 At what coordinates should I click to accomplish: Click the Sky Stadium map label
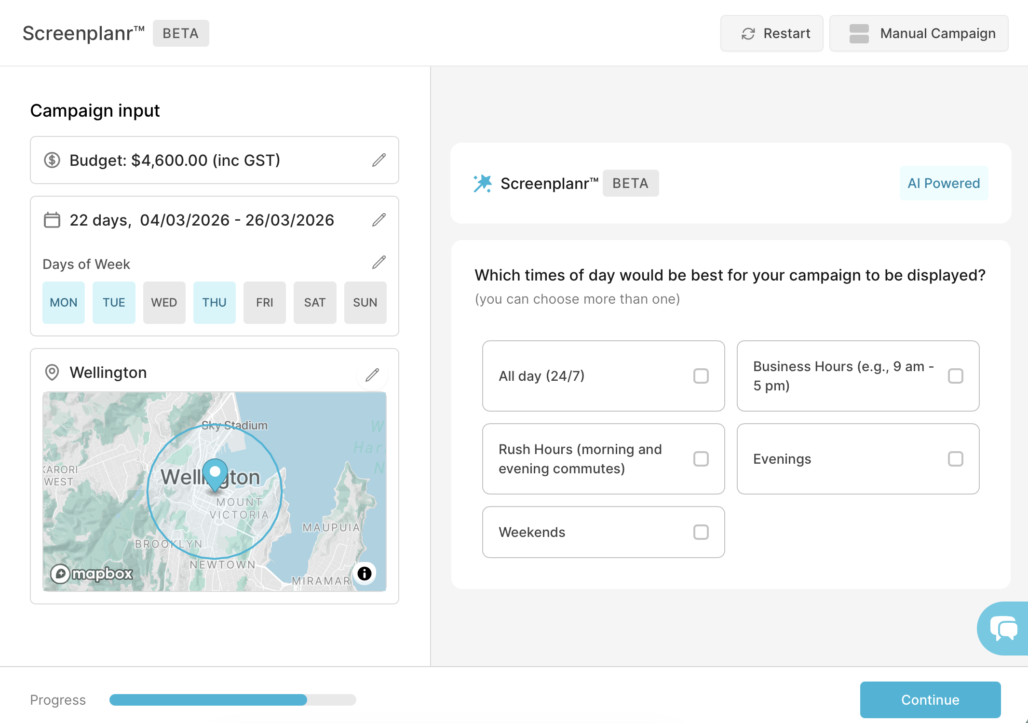click(234, 425)
